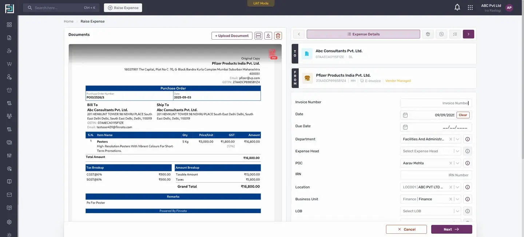Click the Location info icon
Viewport: 524px width, 237px height.
(468, 187)
